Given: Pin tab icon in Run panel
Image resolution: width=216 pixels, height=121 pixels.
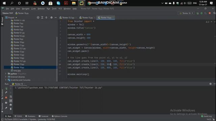Looking at the screenshot, I should (x=6, y=108).
